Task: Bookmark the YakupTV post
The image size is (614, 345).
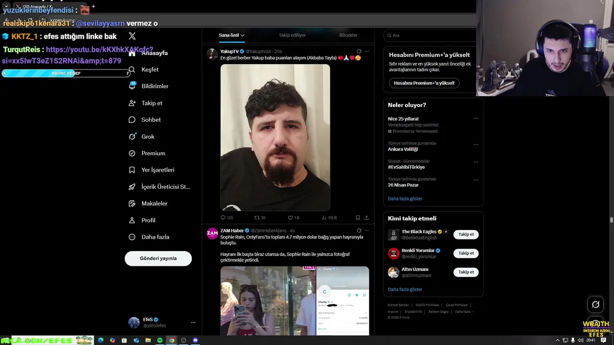Action: 358,218
